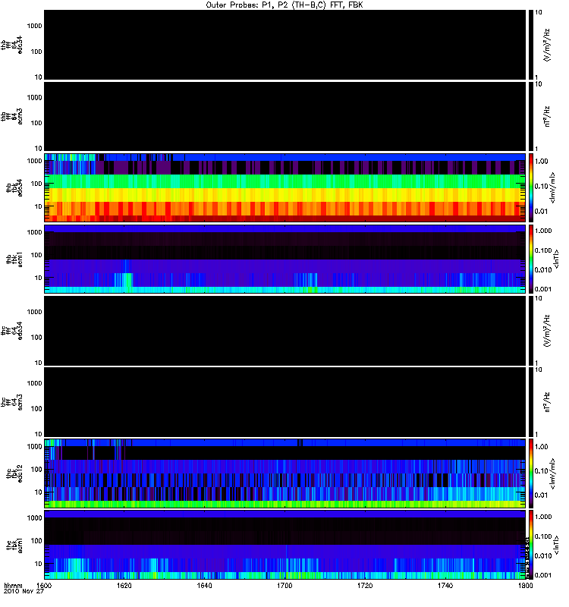Click the blank thc fff 64 scm3 panel

point(284,402)
